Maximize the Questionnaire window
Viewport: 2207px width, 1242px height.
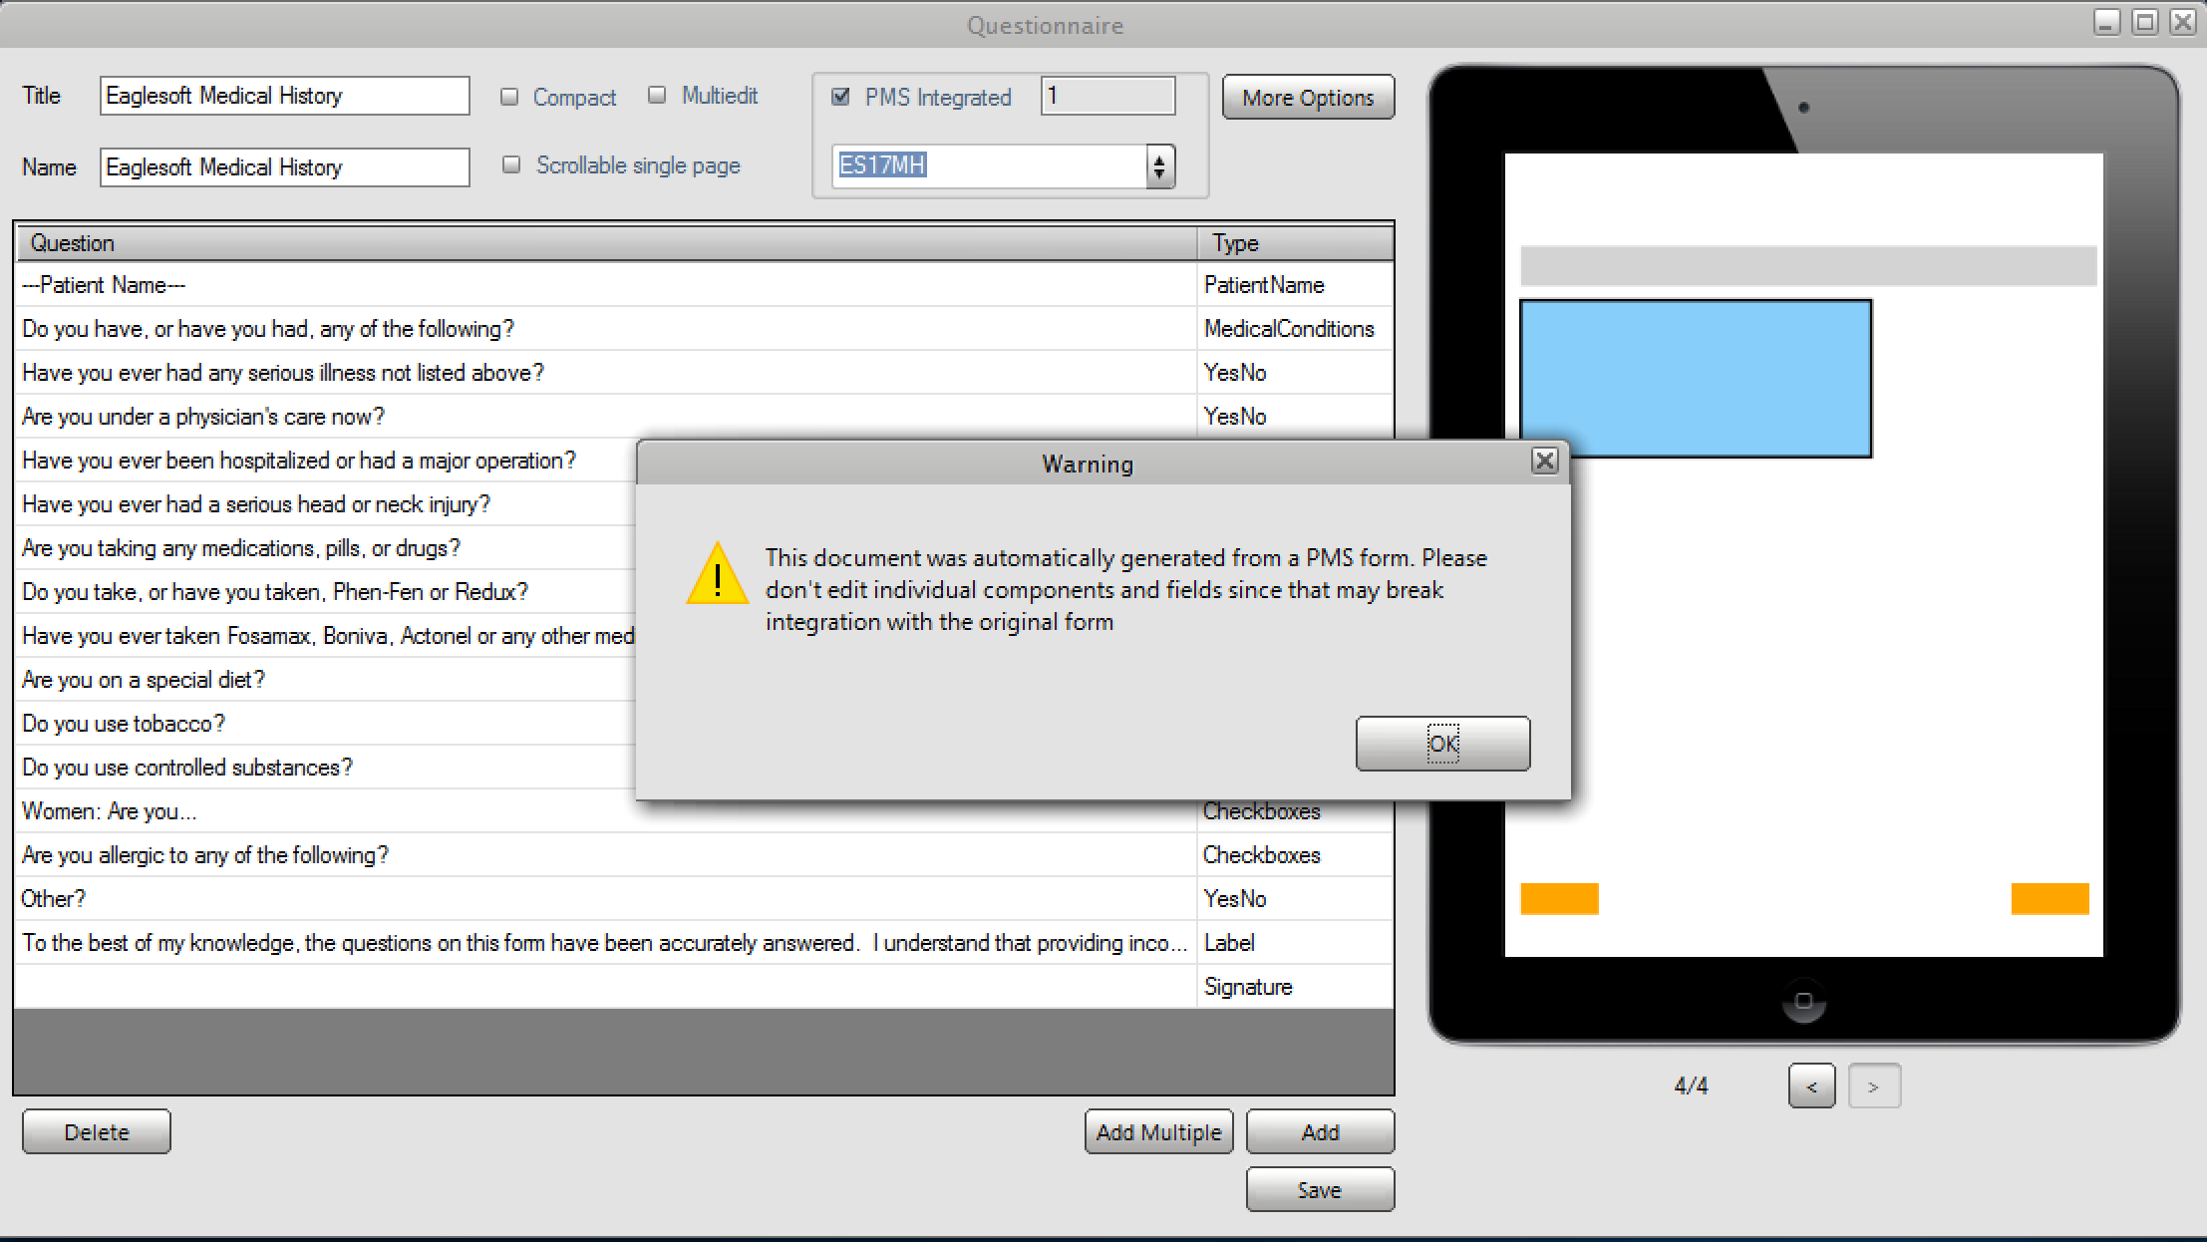tap(2145, 22)
